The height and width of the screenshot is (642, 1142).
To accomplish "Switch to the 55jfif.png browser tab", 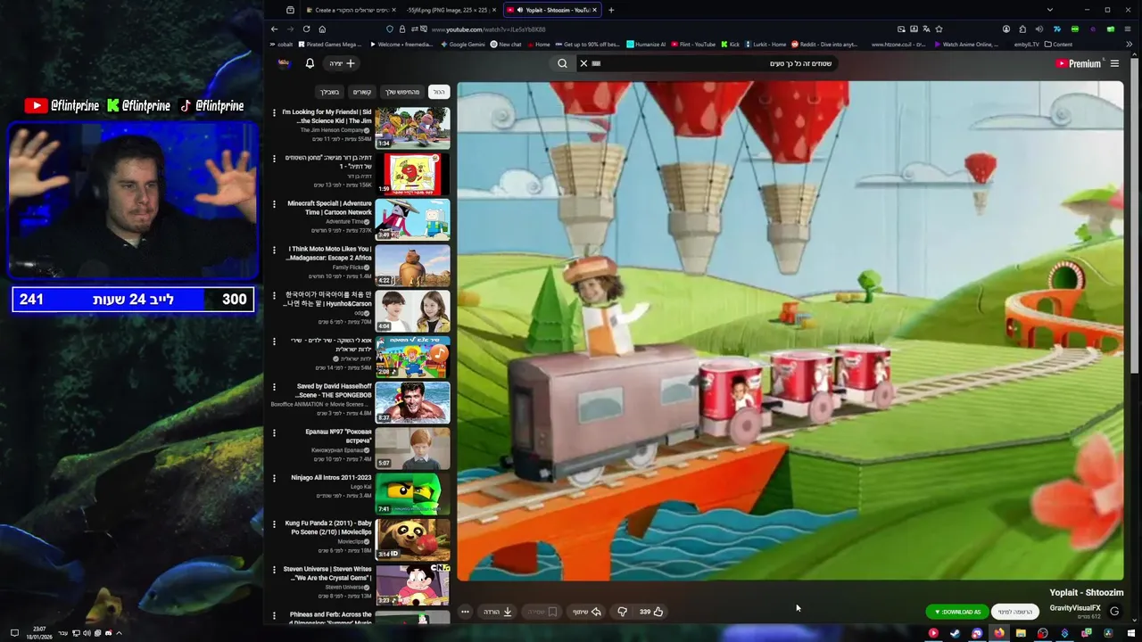I will [451, 10].
